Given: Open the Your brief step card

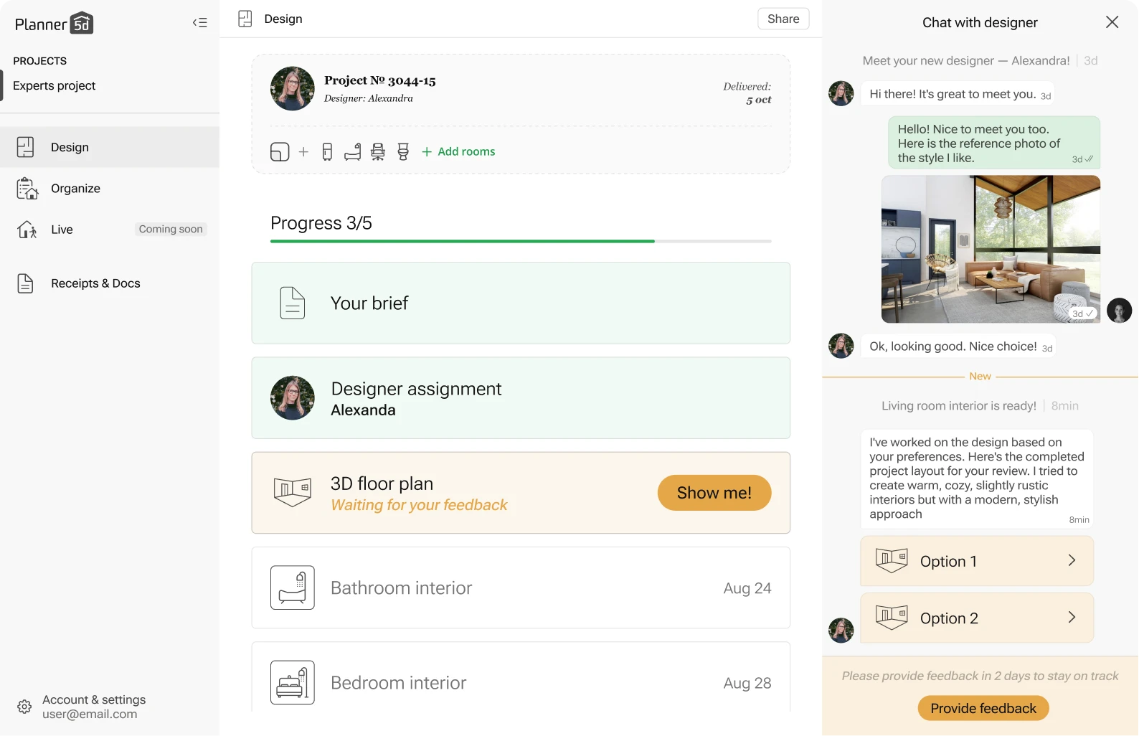Looking at the screenshot, I should 521,303.
